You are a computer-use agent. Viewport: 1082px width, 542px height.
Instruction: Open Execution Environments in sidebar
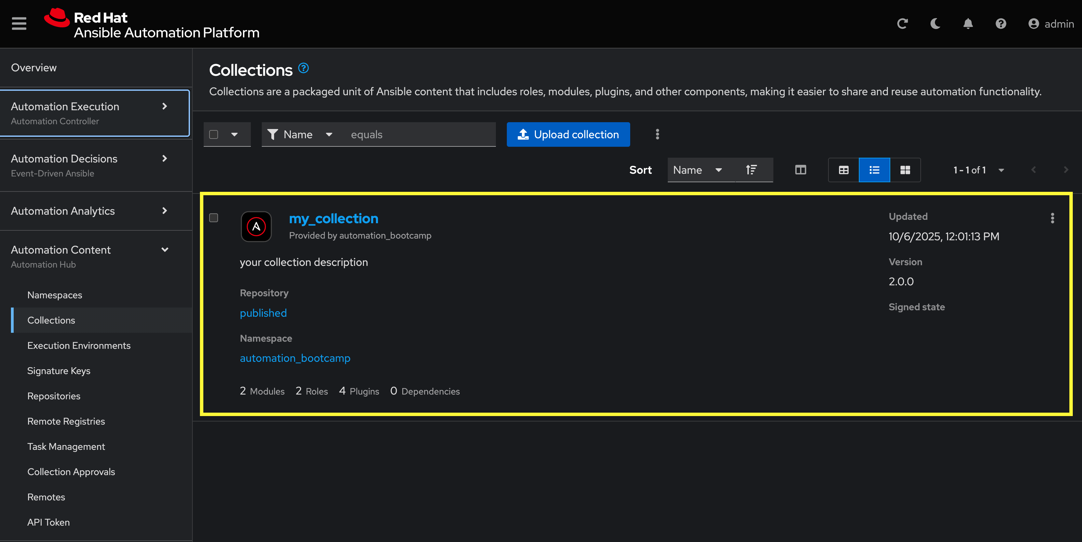(79, 345)
